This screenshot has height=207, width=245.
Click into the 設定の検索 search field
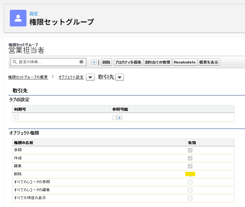tap(48, 62)
